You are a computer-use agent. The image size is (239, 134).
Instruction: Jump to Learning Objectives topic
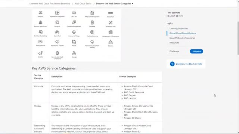point(179,29)
